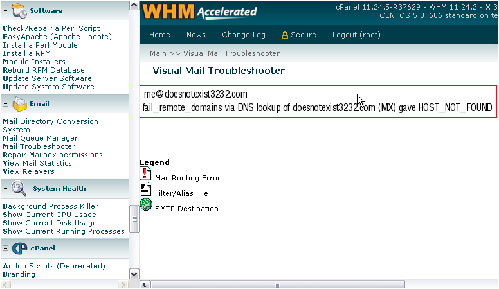Open Install a Perl Module
Screen dimensions: 499x289
pos(40,45)
